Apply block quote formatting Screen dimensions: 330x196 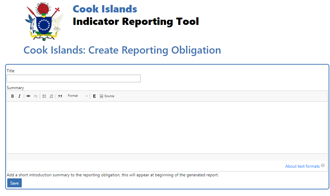(x=60, y=96)
